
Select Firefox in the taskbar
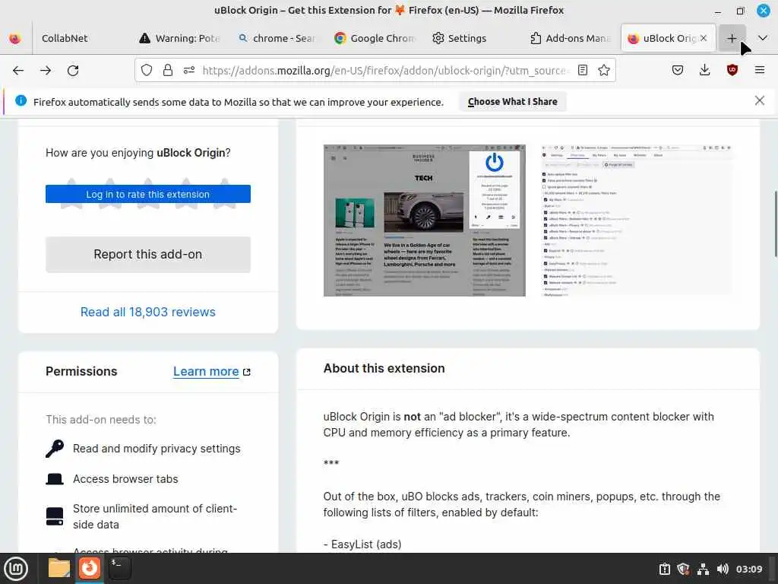click(x=90, y=568)
